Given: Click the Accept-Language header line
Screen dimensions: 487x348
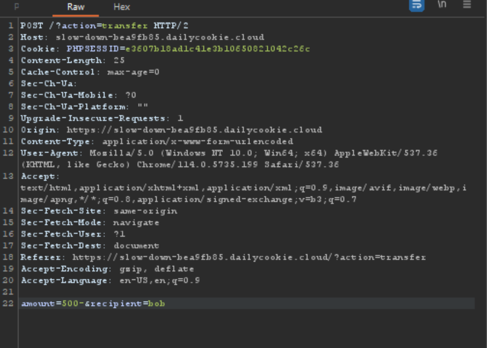Looking at the screenshot, I should [110, 280].
